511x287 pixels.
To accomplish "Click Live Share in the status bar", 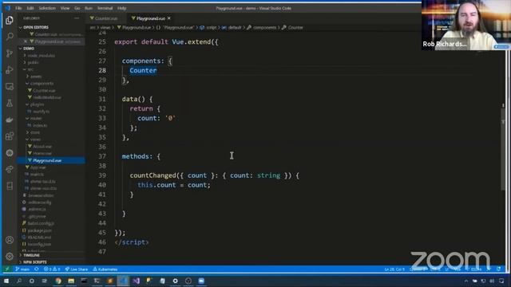I will 77,269.
